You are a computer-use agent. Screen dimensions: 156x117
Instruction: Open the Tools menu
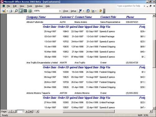(x=30, y=6)
